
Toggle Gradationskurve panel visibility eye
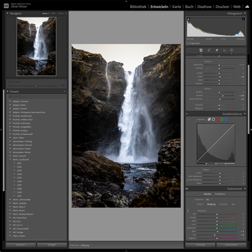[187, 114]
